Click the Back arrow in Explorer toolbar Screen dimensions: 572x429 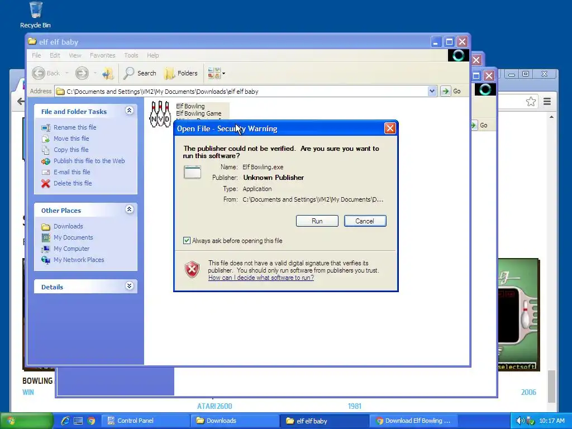coord(39,73)
